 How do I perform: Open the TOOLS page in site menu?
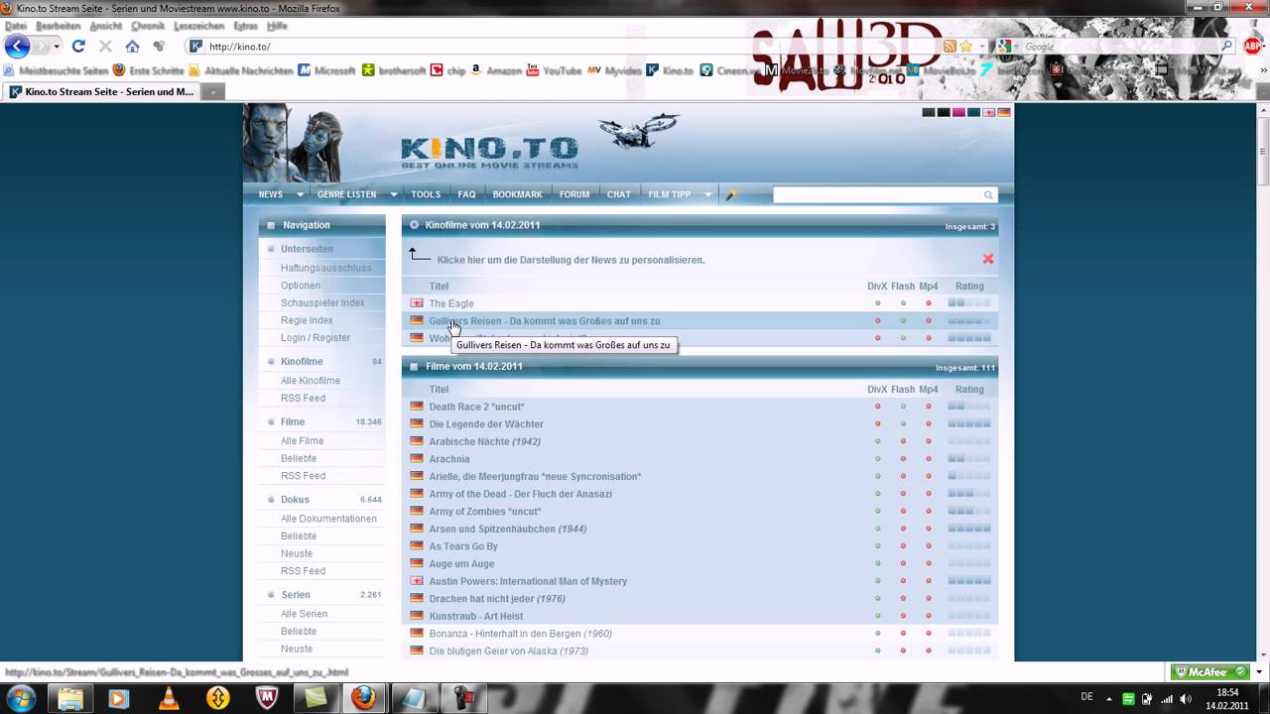[426, 194]
